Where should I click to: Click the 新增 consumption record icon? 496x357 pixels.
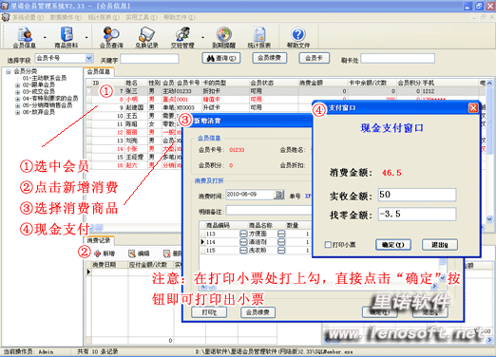pyautogui.click(x=105, y=254)
